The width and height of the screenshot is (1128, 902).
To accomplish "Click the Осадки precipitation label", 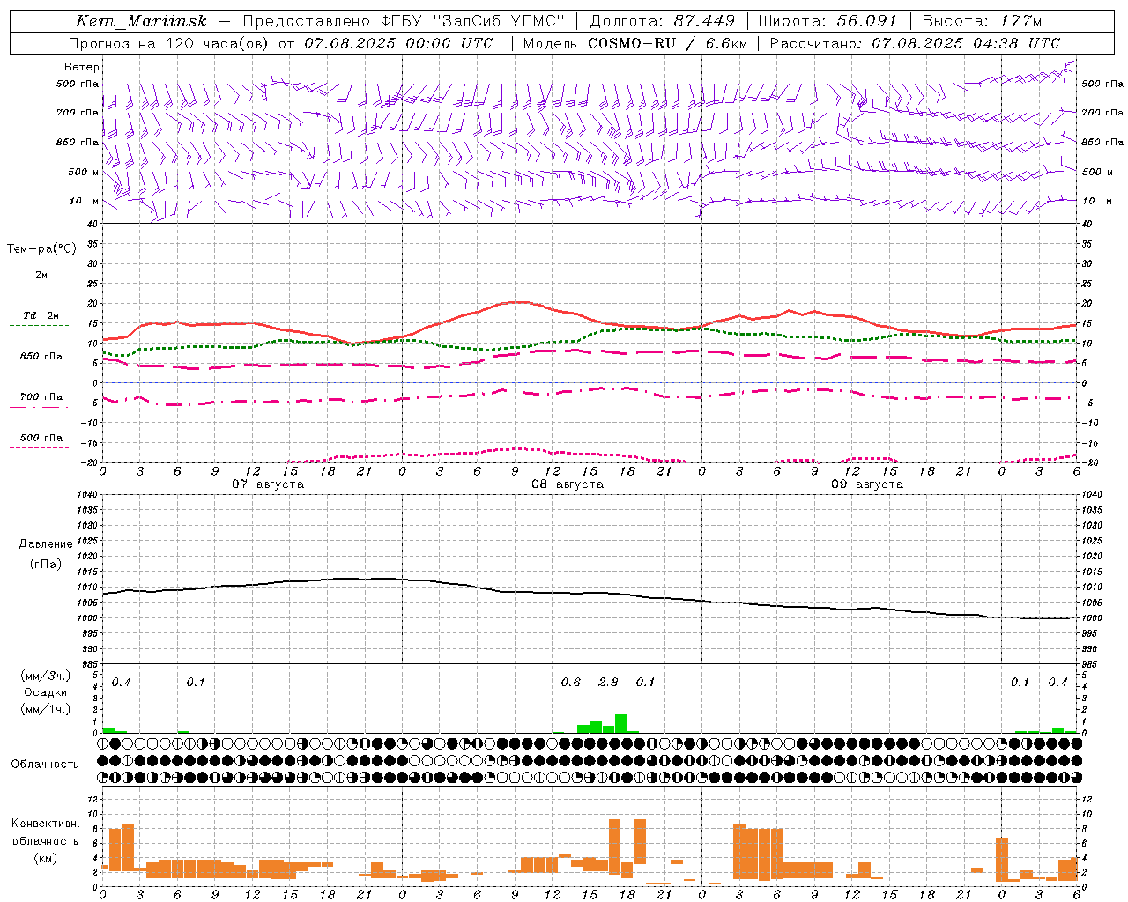I will click(45, 692).
